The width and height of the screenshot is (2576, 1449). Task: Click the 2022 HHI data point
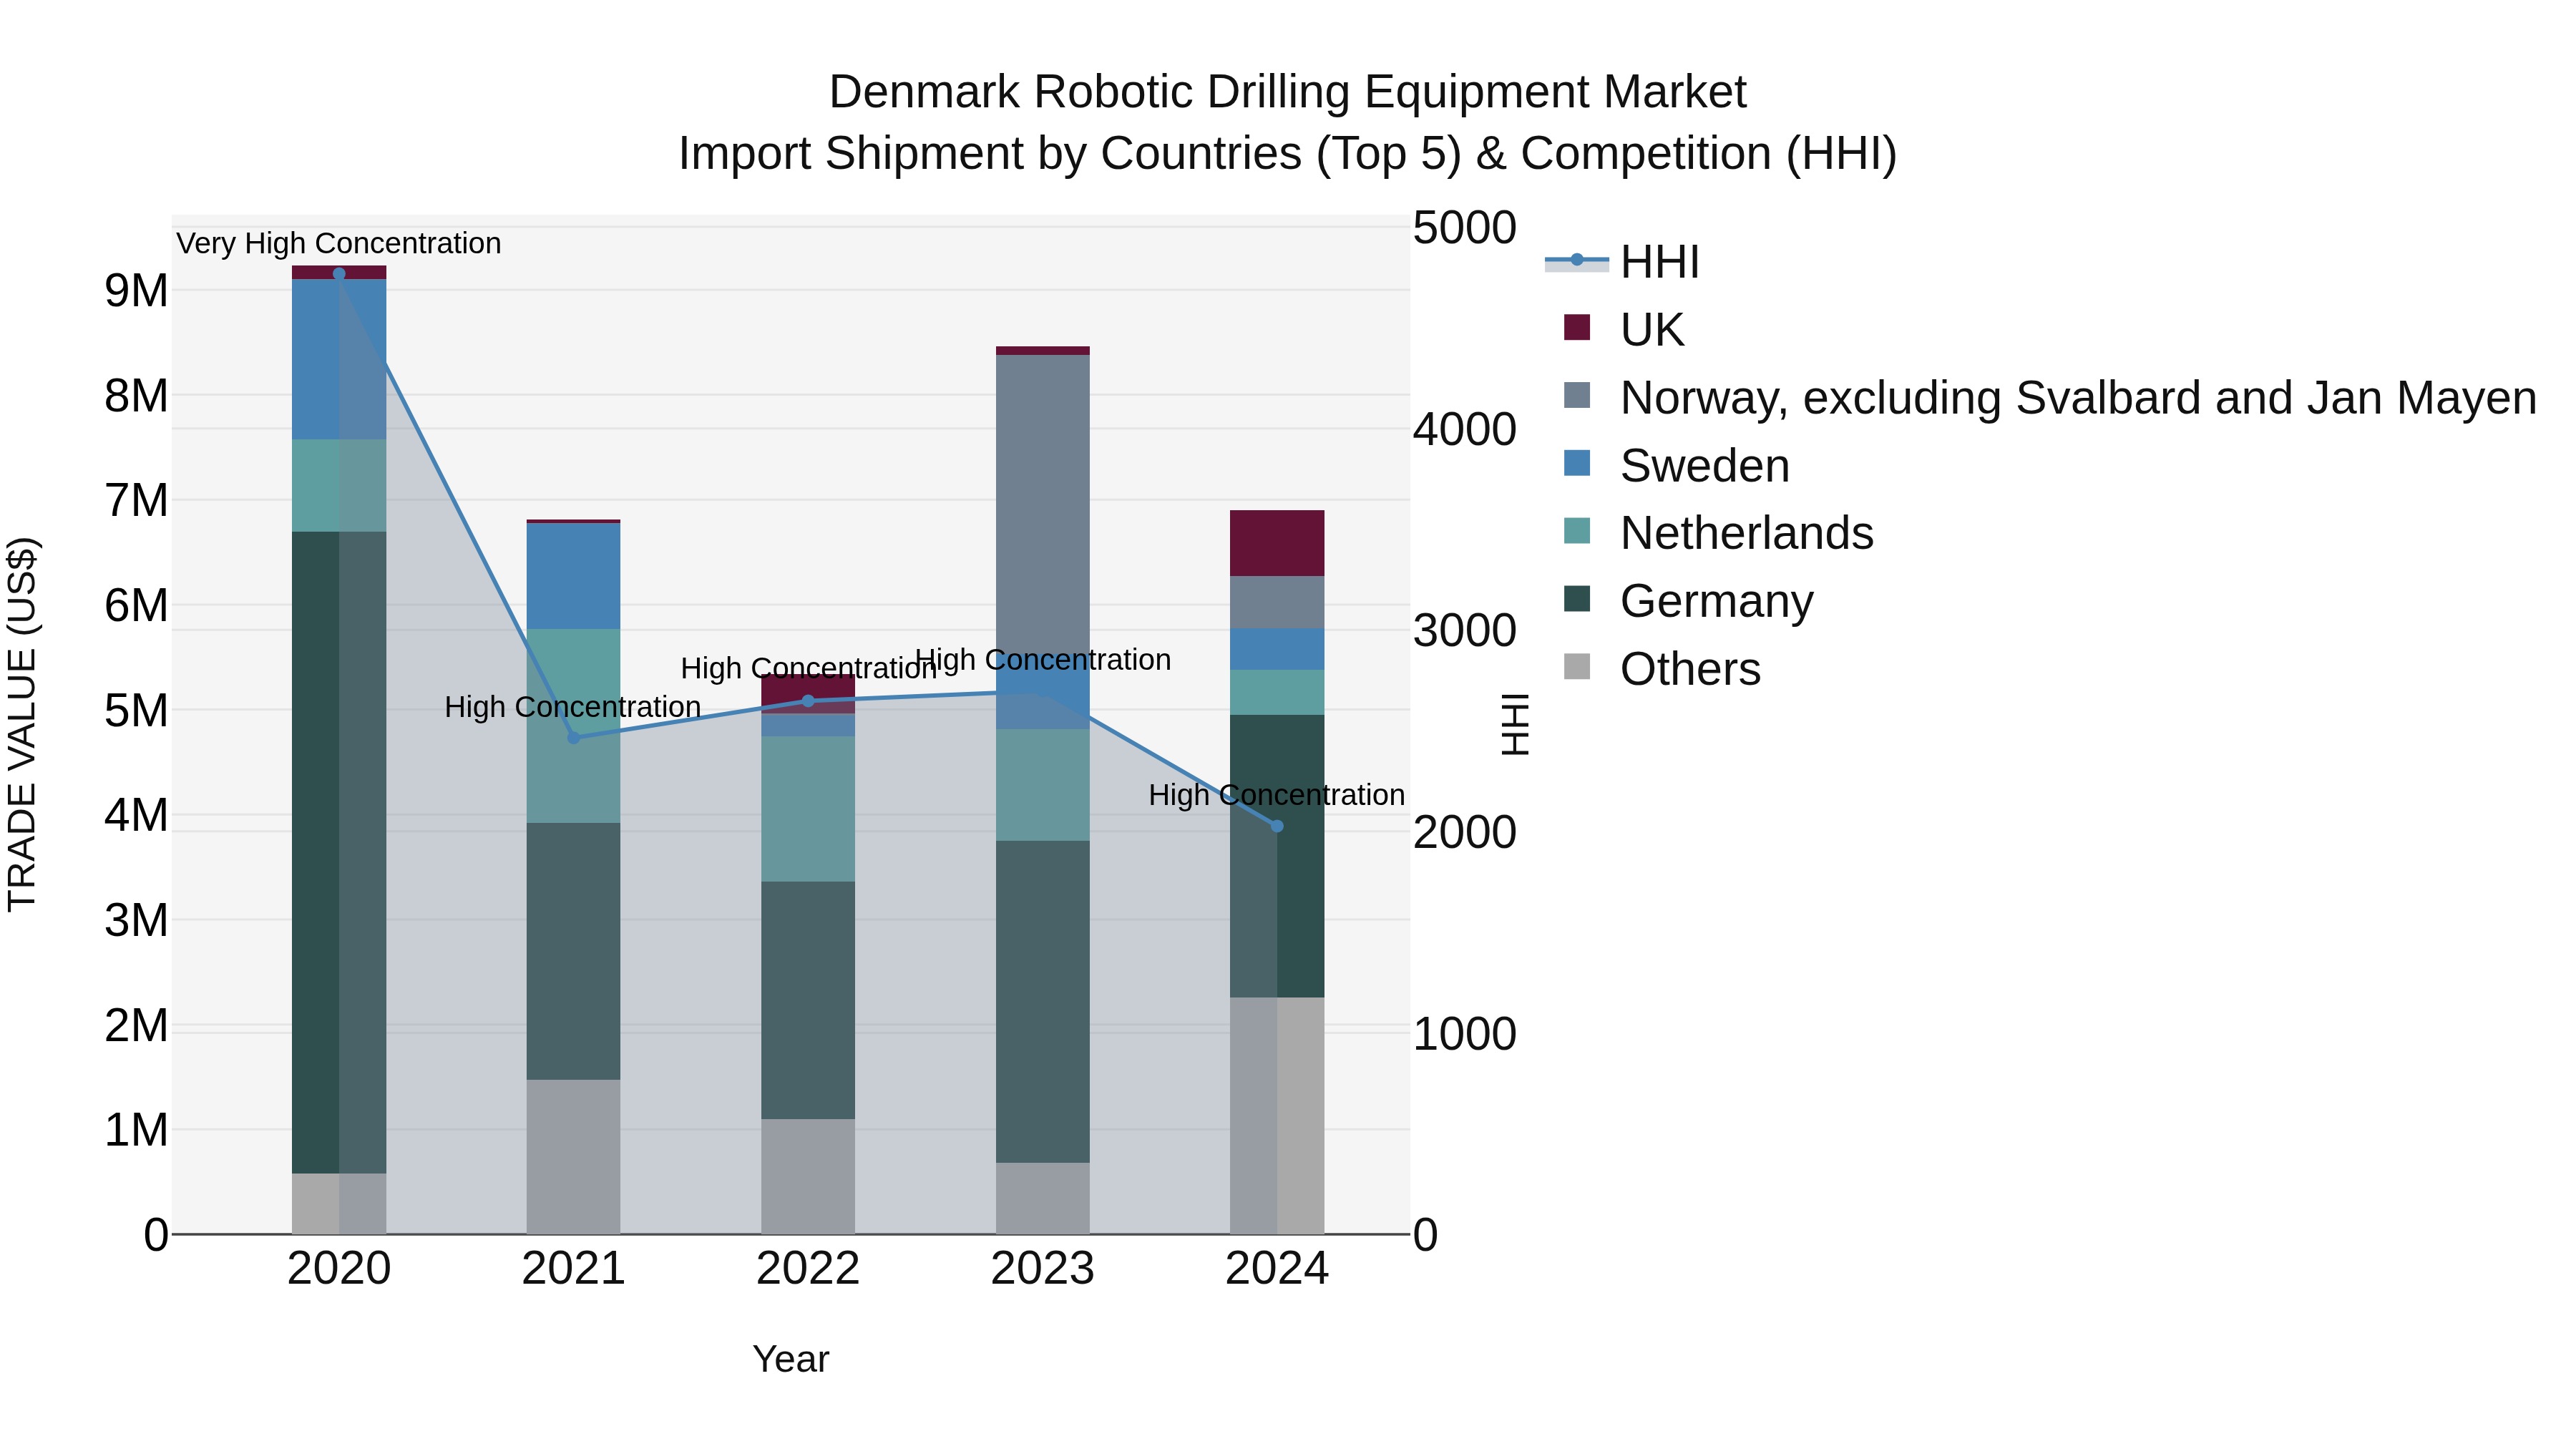tap(808, 702)
